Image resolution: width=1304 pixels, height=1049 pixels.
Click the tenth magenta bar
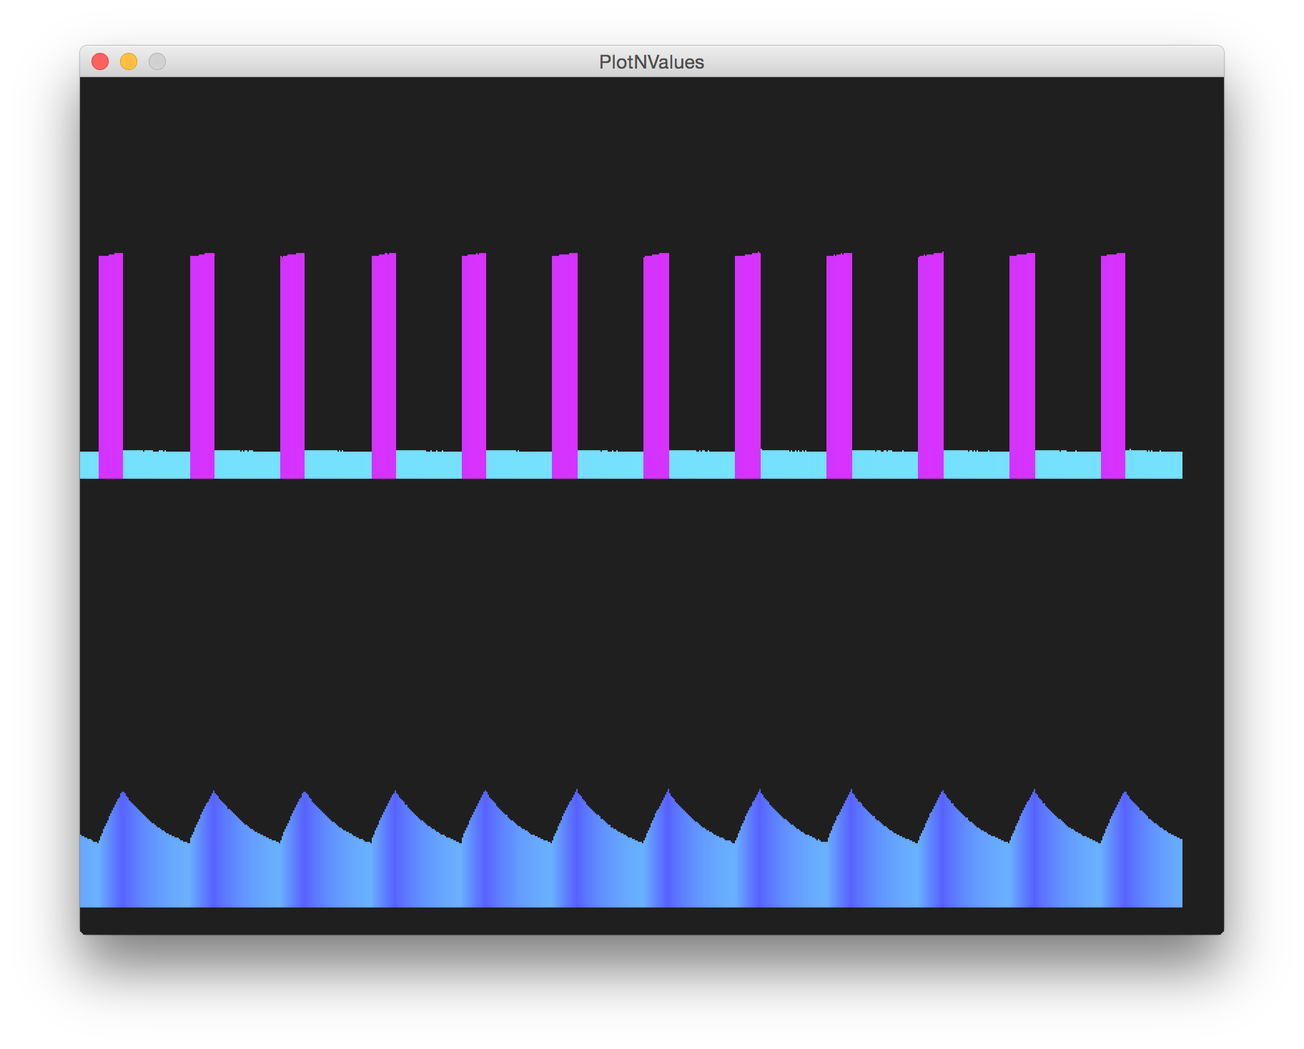coord(929,357)
